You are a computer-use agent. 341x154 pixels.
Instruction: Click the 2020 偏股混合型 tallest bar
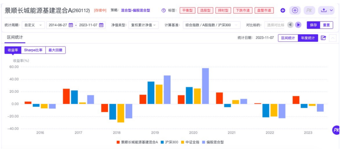point(206,86)
